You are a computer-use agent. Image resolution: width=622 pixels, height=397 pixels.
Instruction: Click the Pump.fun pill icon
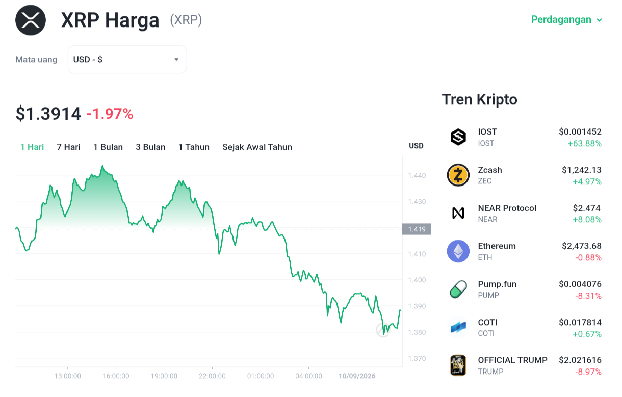click(x=458, y=289)
